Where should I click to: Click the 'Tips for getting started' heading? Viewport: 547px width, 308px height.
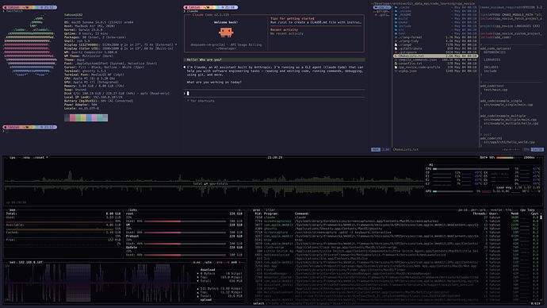tap(293, 18)
